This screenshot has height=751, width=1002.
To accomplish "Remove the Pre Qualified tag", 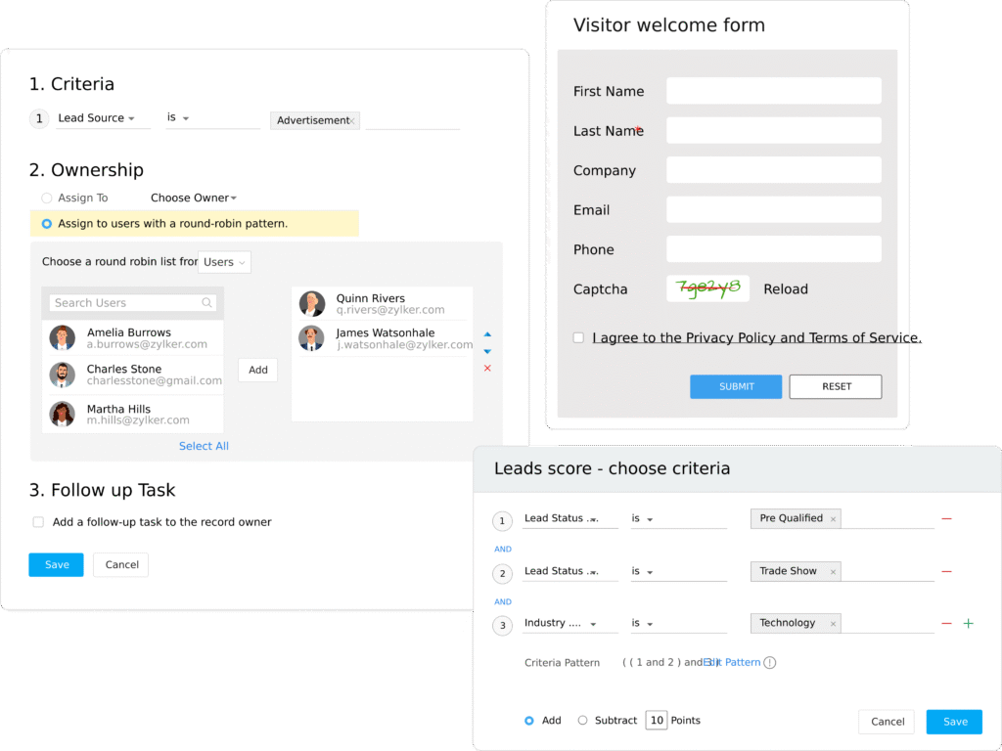I will (x=833, y=519).
